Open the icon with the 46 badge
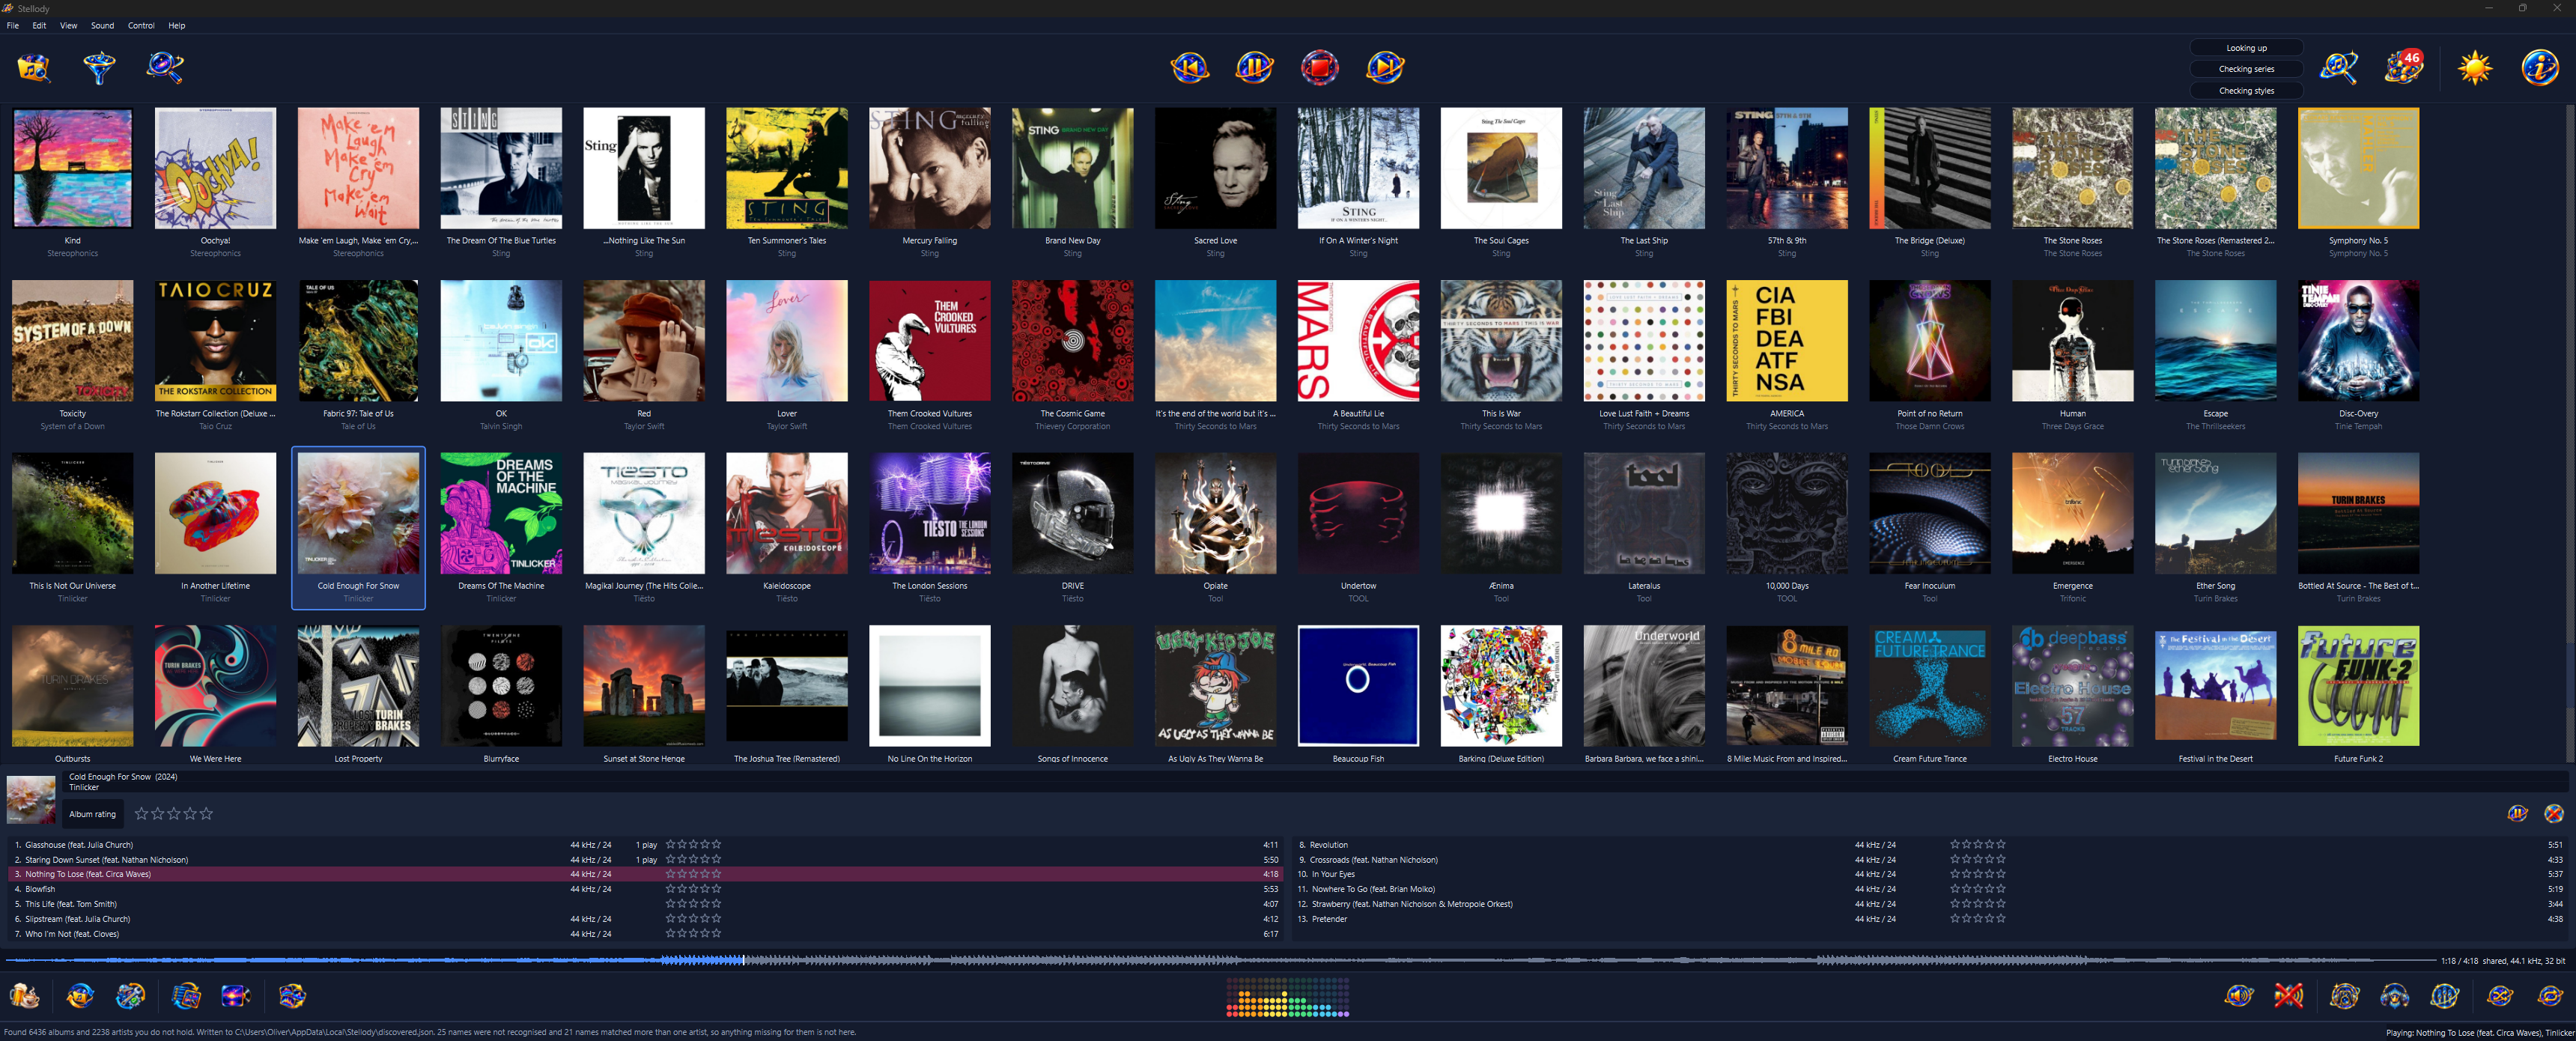 tap(2404, 67)
